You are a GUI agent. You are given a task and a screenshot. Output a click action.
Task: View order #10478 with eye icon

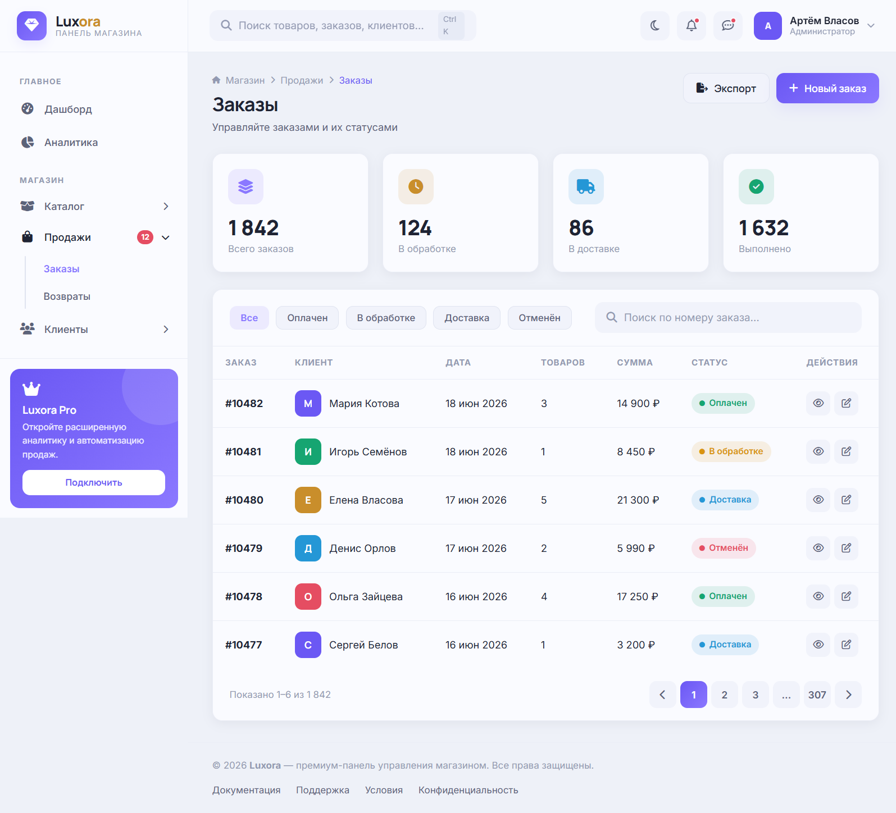818,596
